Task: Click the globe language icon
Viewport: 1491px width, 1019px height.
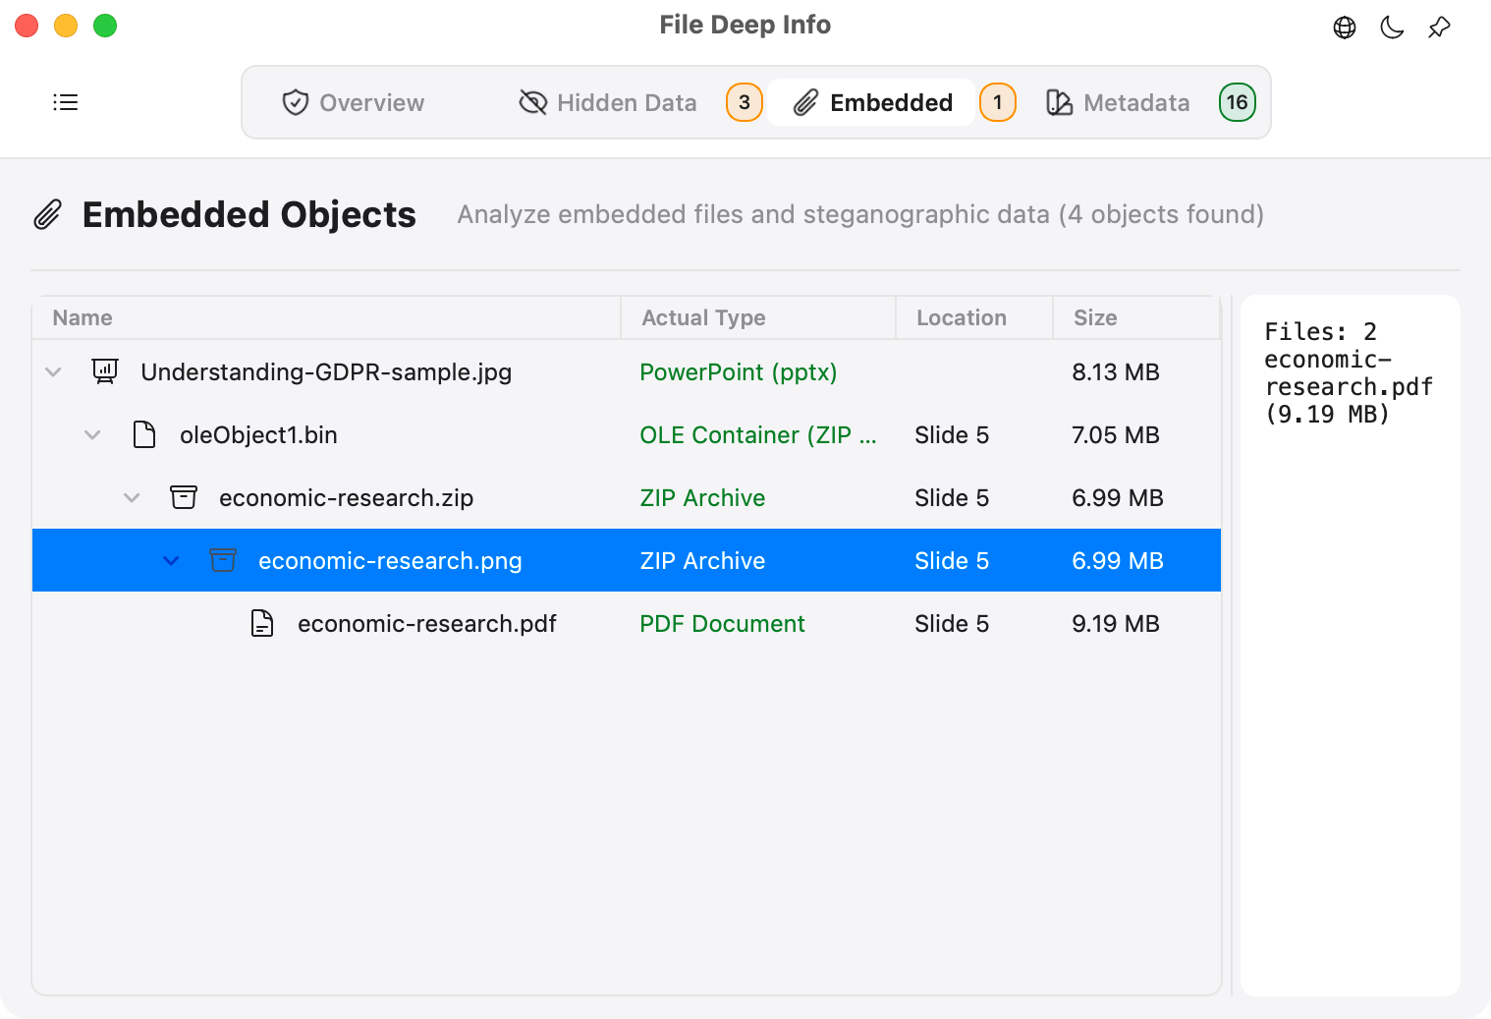Action: [x=1345, y=28]
